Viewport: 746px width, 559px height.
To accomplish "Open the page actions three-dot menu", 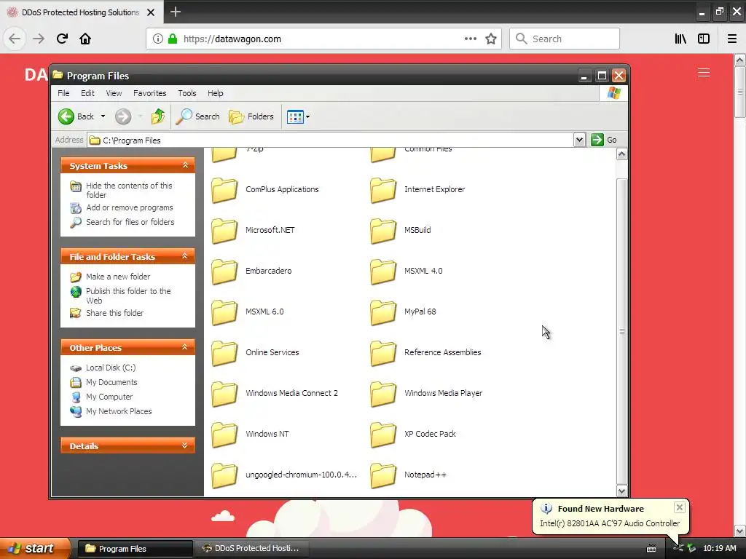I will coord(470,39).
